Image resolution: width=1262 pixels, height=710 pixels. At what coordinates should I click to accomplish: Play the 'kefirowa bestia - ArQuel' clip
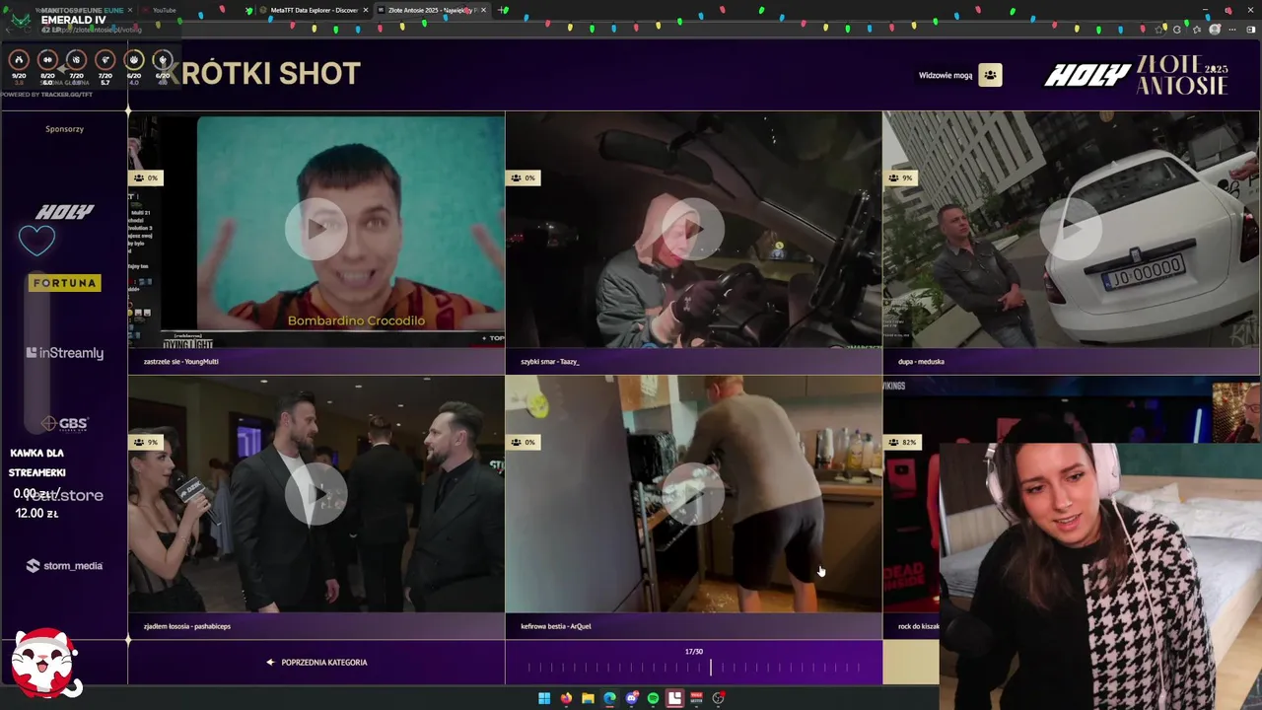(693, 494)
